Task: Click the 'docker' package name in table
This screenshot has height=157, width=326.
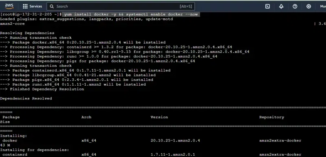Action: point(10,141)
